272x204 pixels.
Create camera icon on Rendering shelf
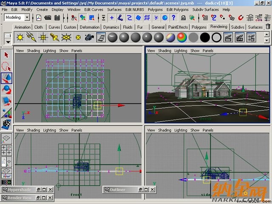(90, 37)
